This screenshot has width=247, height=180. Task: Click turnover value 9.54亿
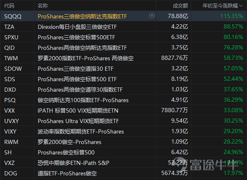coord(180,121)
